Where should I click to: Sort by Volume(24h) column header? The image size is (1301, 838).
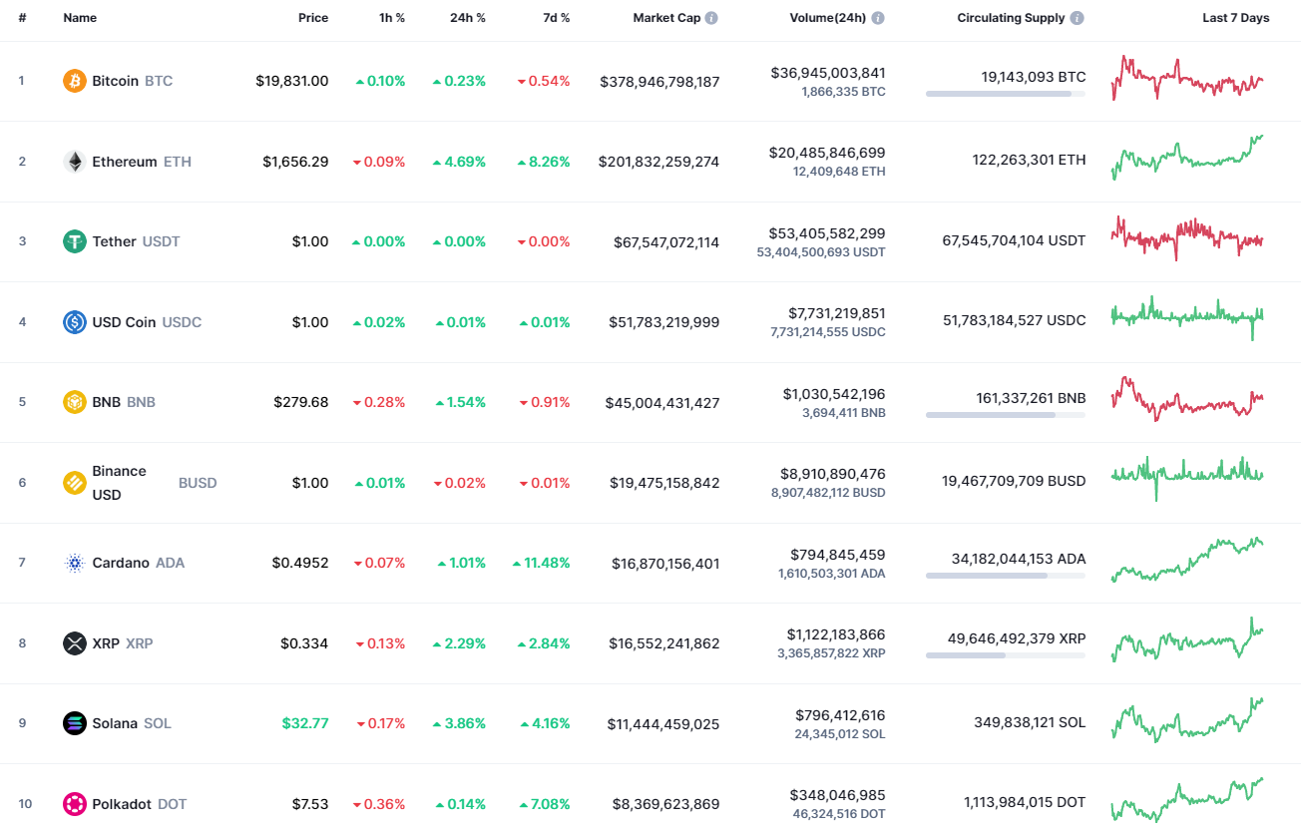click(827, 18)
